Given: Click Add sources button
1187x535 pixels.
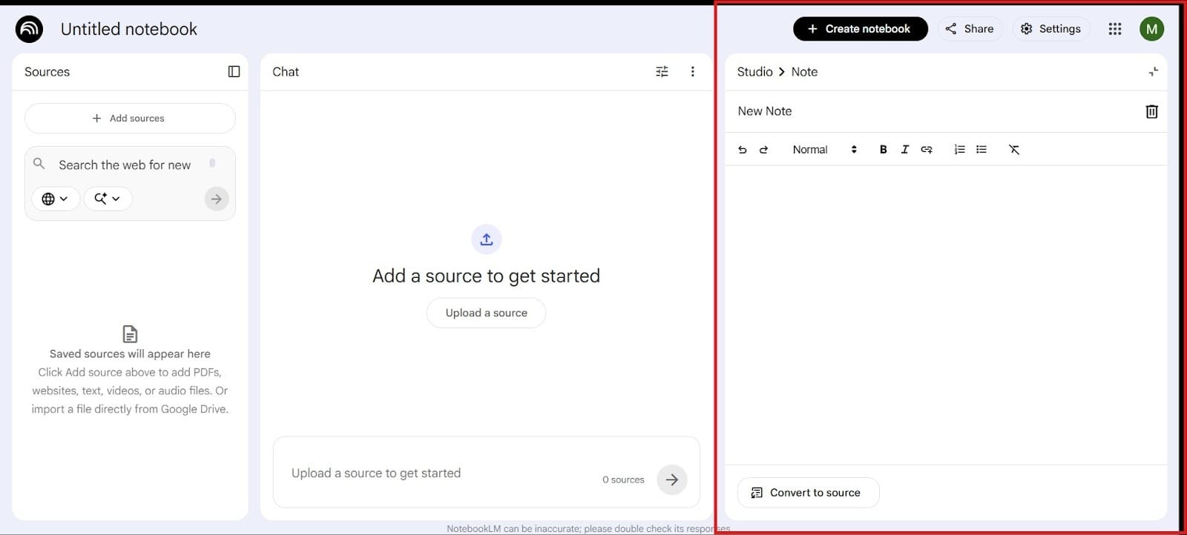Looking at the screenshot, I should (x=130, y=119).
